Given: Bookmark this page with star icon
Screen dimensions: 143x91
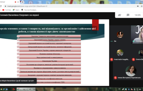Looking at the screenshot, I should pos(142,6).
